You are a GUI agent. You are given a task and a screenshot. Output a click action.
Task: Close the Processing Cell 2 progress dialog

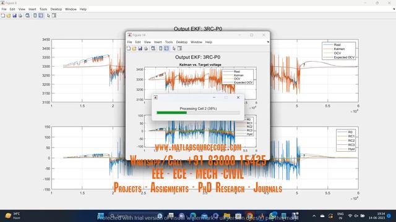[238, 97]
